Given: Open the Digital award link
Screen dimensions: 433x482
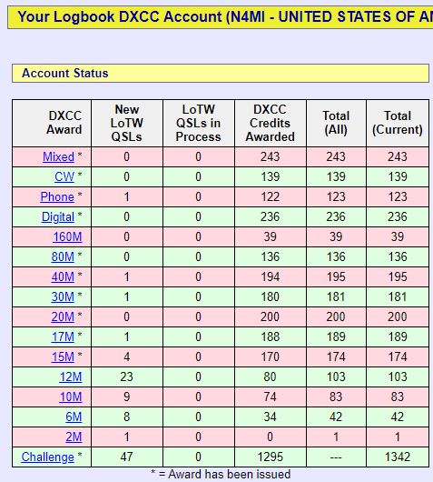Looking at the screenshot, I should (x=58, y=217).
